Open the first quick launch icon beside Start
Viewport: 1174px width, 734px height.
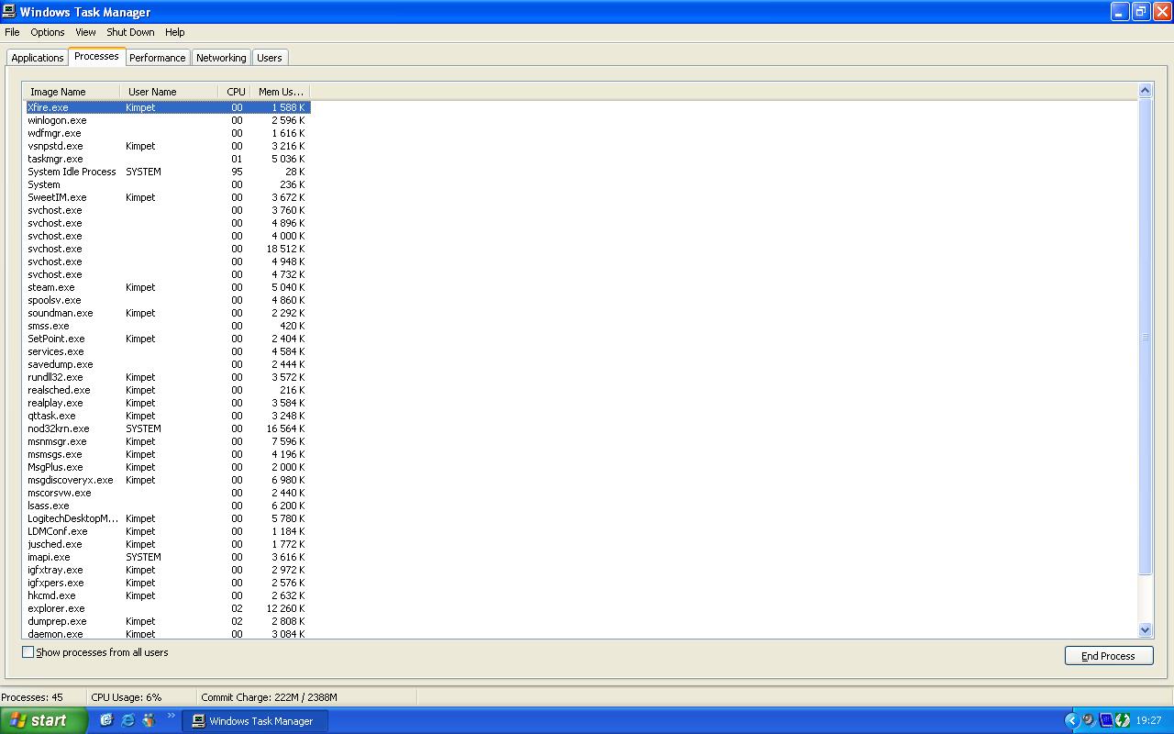point(106,720)
